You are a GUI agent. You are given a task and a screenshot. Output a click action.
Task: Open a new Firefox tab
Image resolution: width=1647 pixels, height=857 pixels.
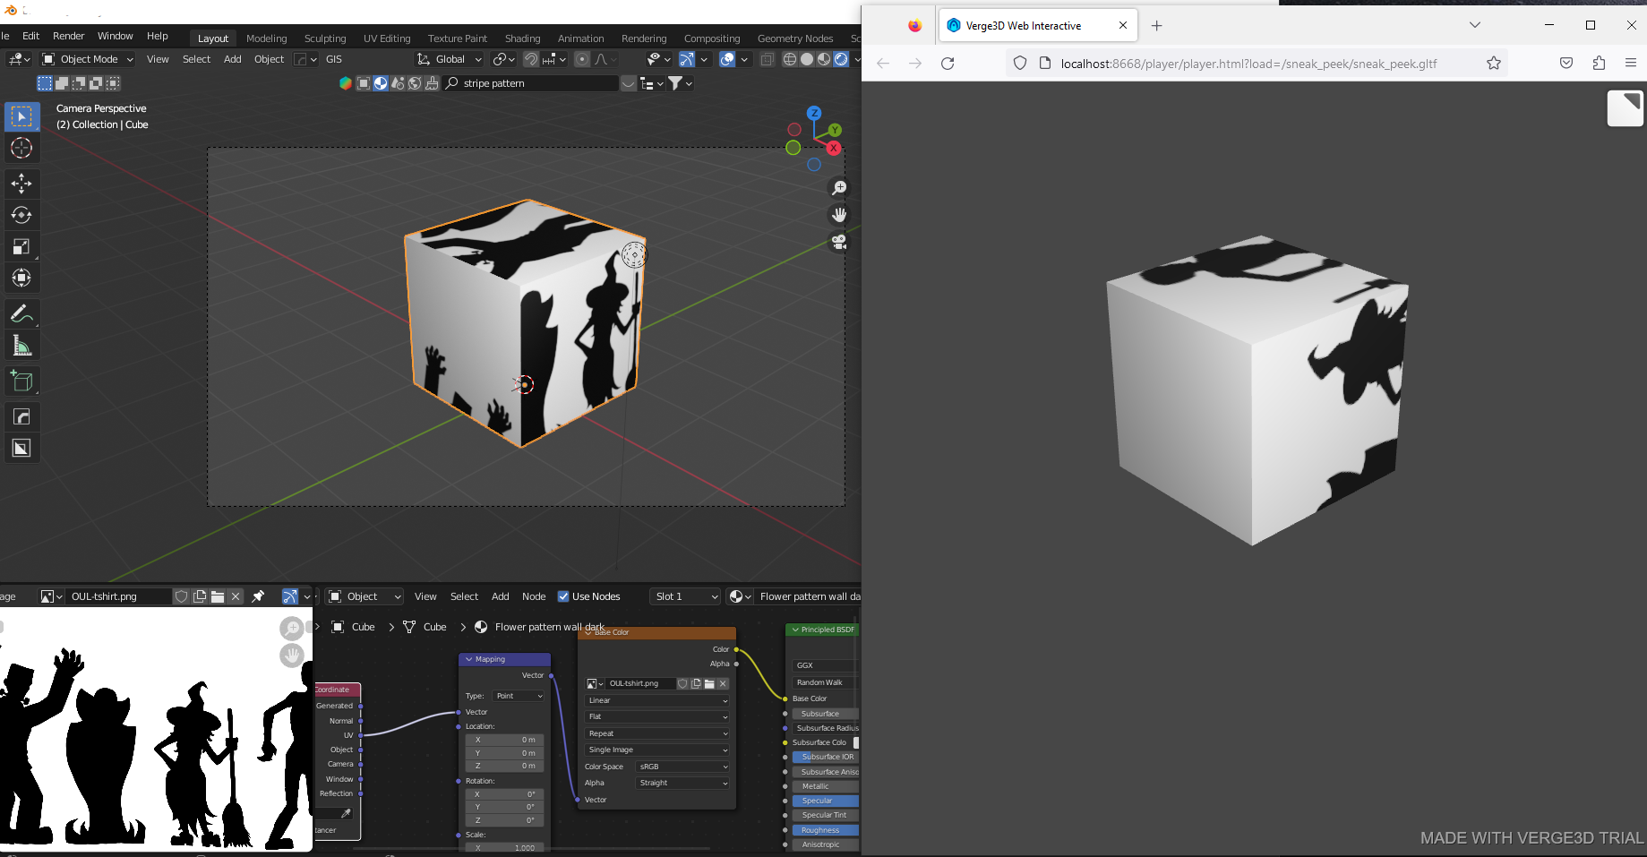[x=1156, y=25]
